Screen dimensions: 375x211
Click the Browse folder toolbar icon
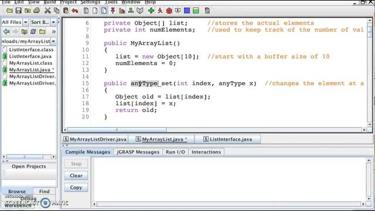click(28, 11)
